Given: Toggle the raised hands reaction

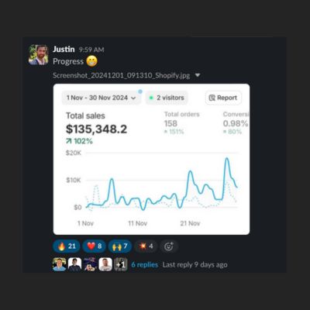Looking at the screenshot, I should [x=120, y=246].
